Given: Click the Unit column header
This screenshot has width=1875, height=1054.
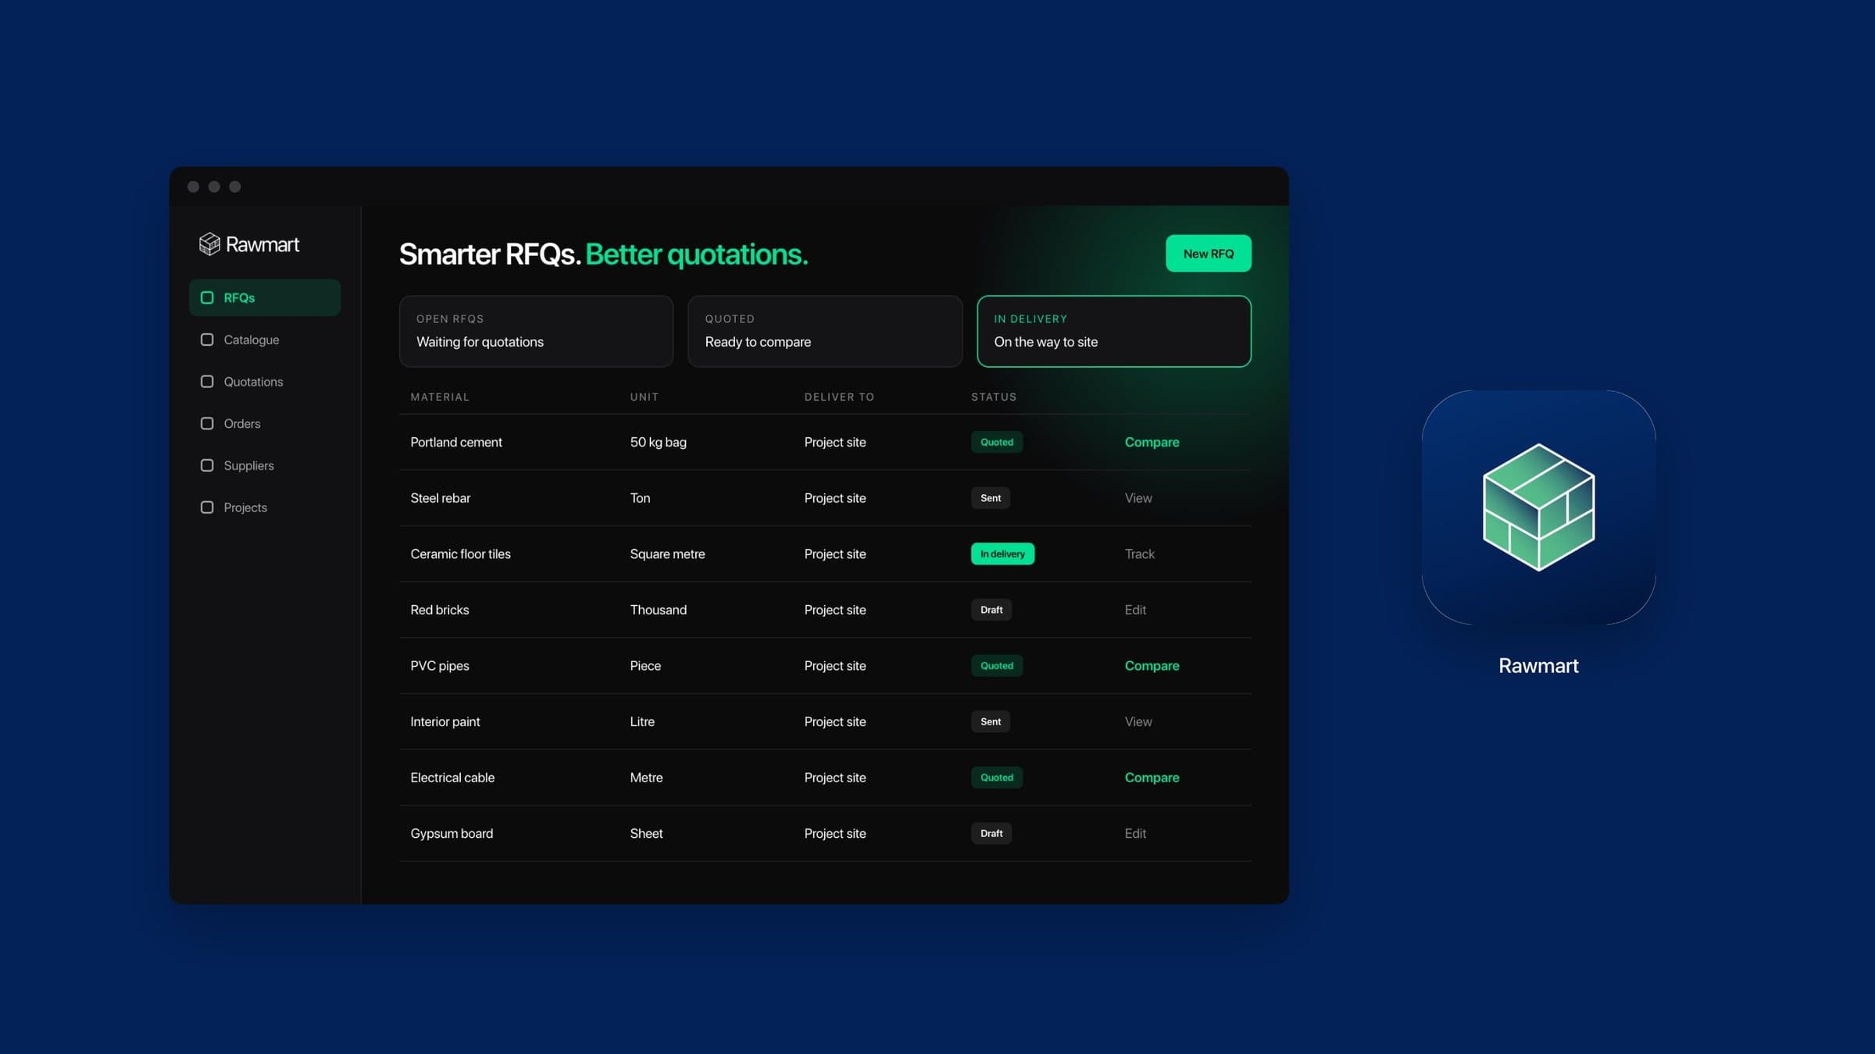Looking at the screenshot, I should pos(645,397).
